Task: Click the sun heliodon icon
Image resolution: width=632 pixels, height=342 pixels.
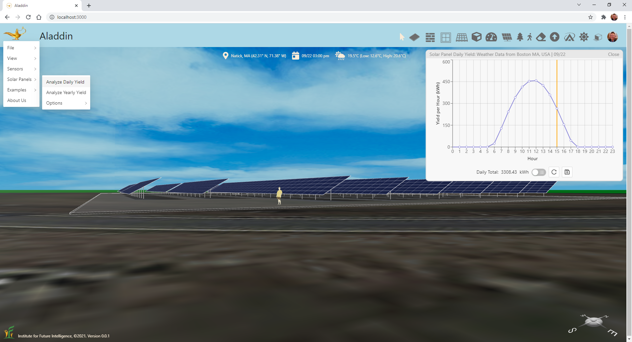Action: [584, 37]
